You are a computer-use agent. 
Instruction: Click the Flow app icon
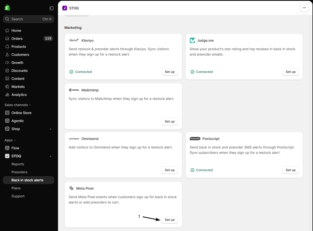7,148
